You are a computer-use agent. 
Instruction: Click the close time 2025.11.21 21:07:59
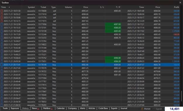click(x=136, y=35)
